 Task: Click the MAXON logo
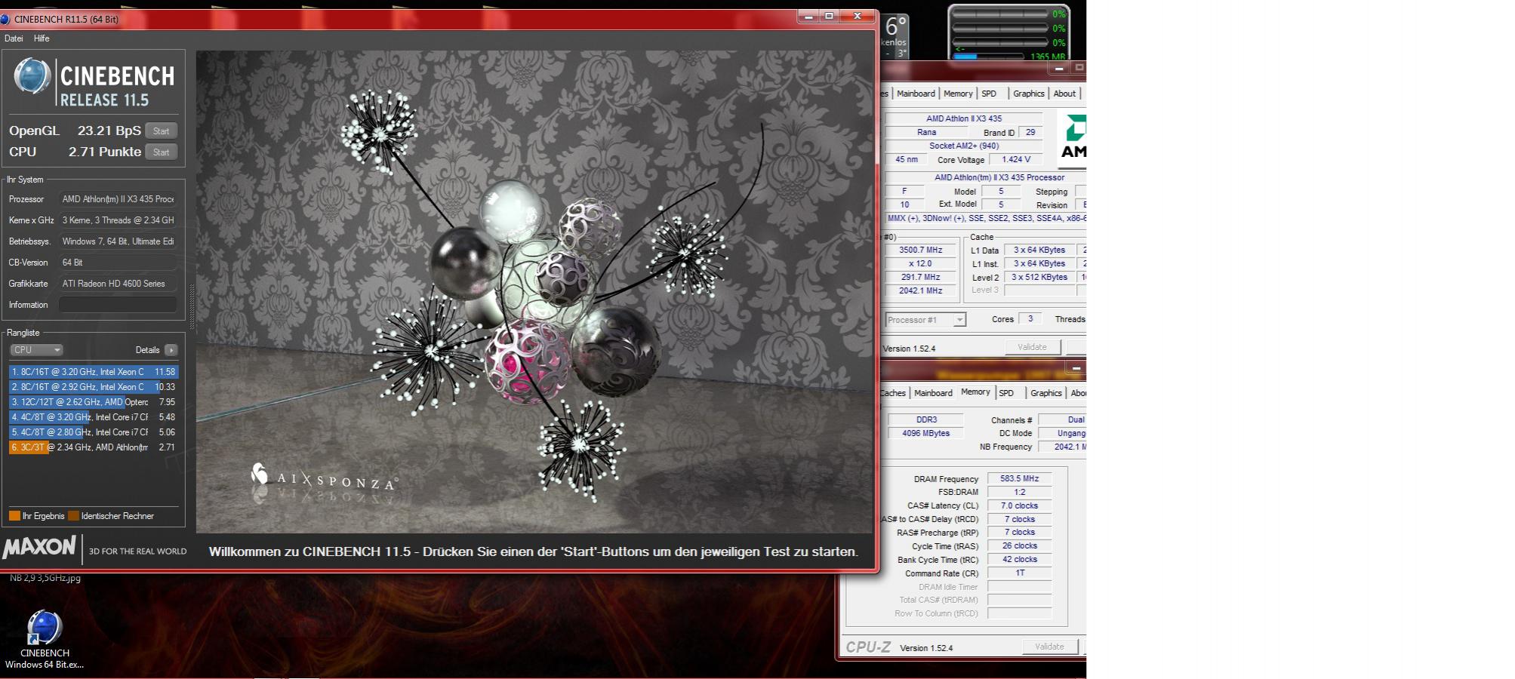39,547
